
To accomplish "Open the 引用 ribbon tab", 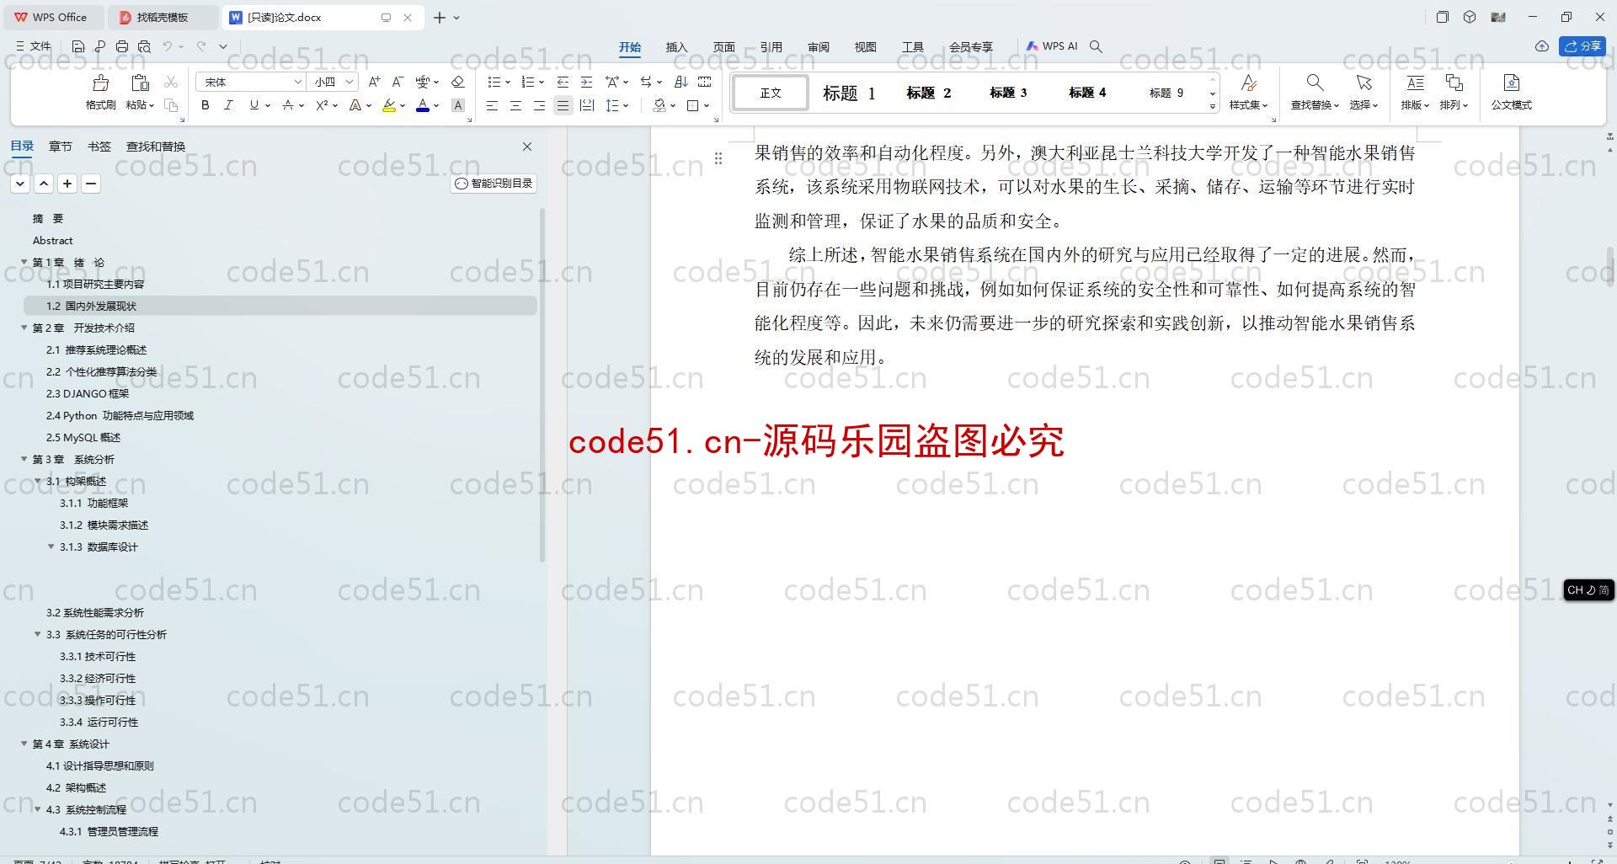I will 771,47.
